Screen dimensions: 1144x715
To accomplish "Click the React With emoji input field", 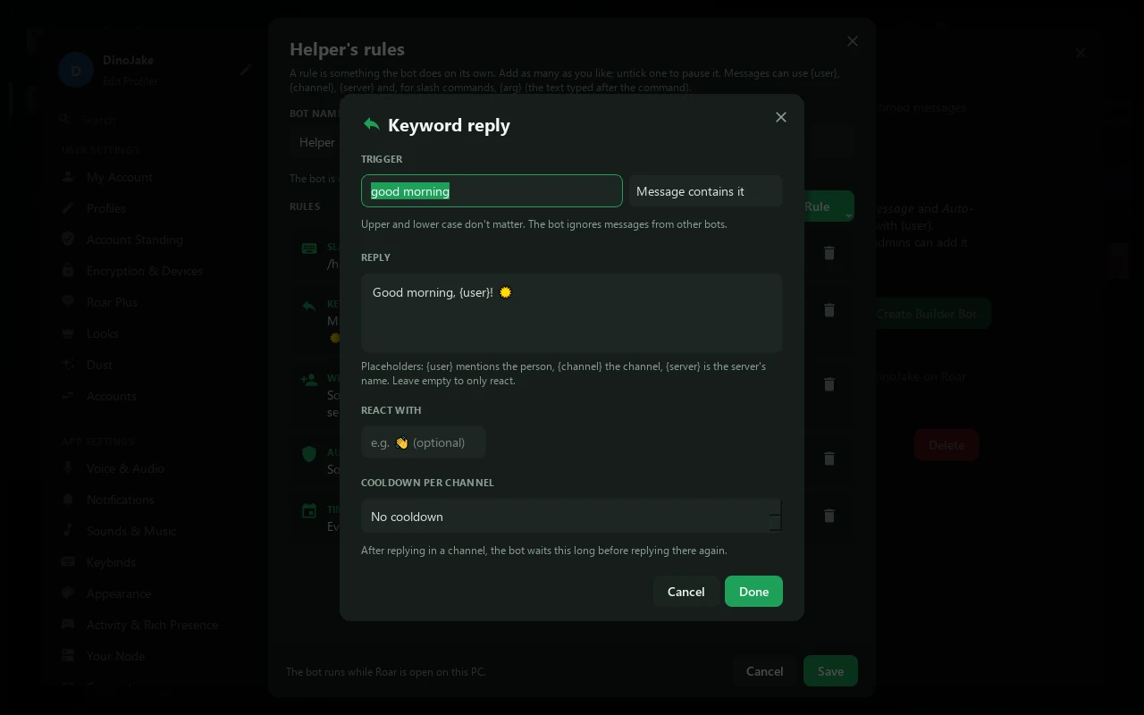I will [x=424, y=442].
